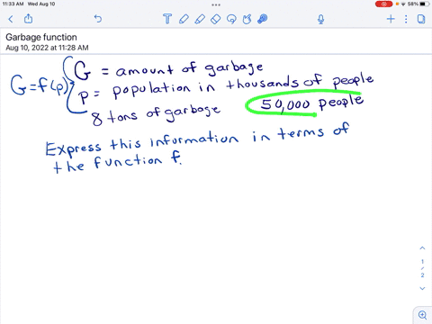Select the Lasso selection tool

[x=231, y=19]
